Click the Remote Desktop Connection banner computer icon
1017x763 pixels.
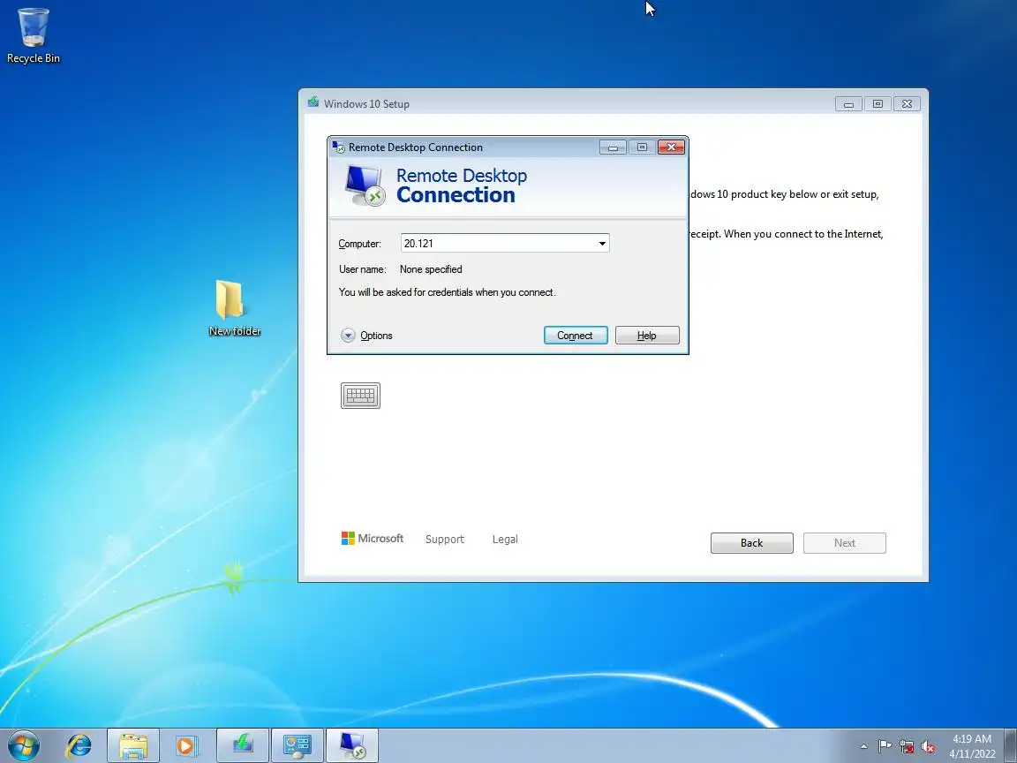365,185
